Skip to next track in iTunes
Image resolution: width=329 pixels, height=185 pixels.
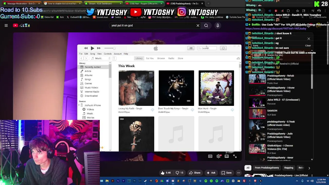coord(99,48)
